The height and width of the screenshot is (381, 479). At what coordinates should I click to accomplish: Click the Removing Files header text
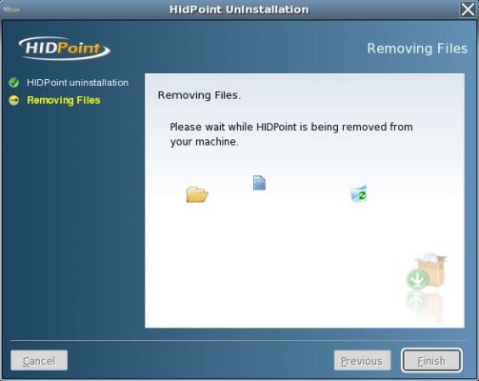point(417,49)
